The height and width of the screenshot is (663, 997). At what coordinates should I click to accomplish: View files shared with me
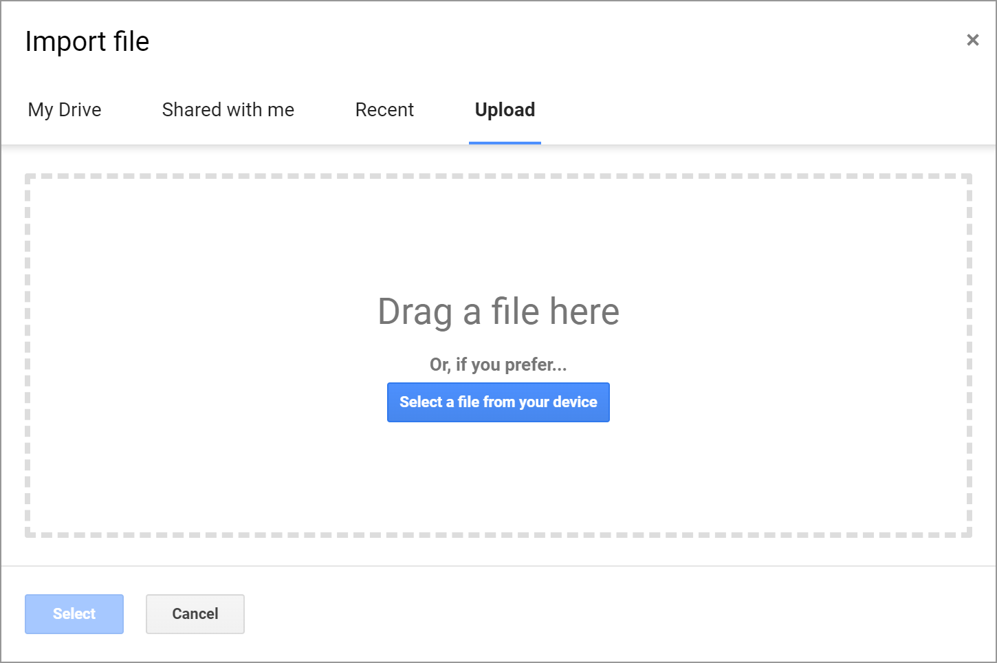[228, 110]
